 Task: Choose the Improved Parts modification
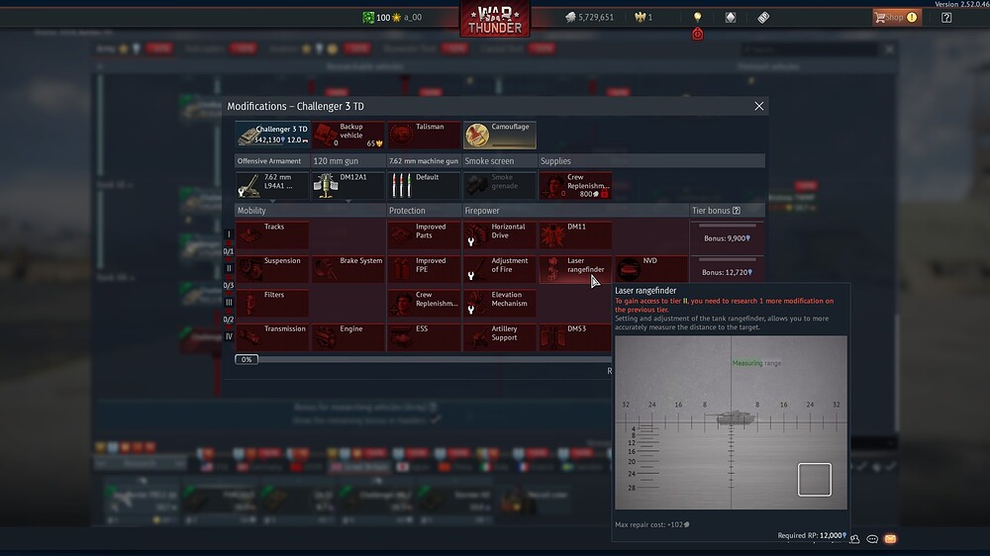tap(424, 234)
